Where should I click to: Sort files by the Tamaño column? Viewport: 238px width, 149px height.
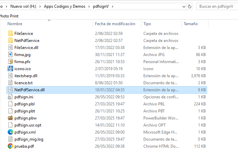[190, 24]
